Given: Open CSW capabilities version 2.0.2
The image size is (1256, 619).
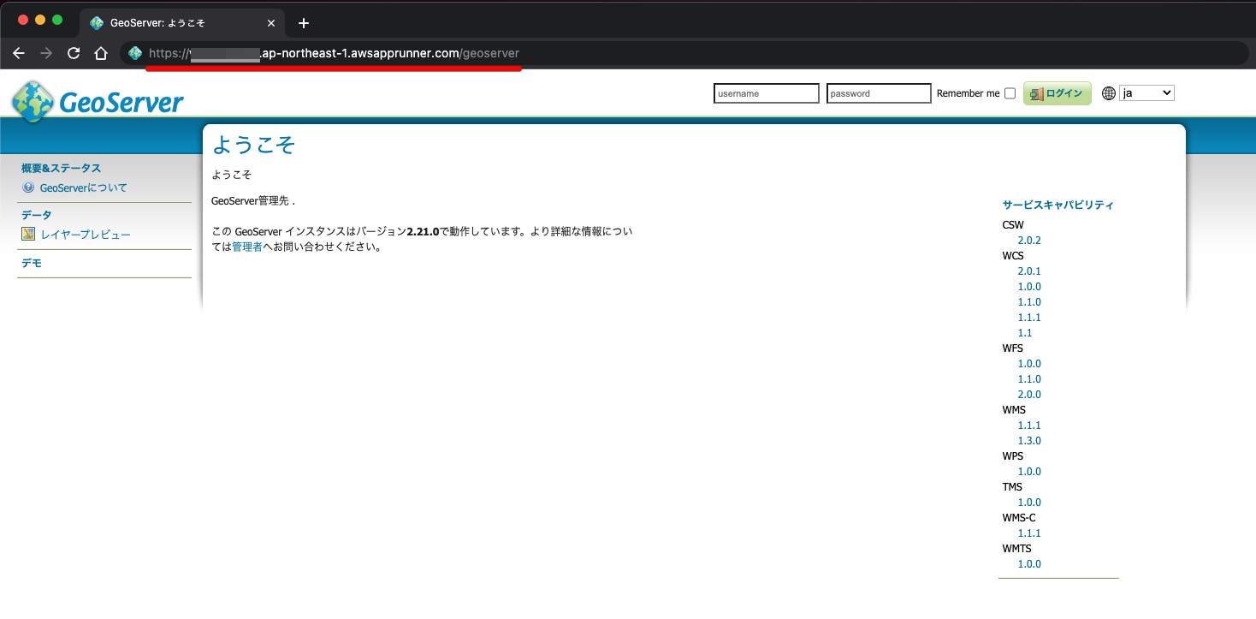Looking at the screenshot, I should tap(1029, 240).
